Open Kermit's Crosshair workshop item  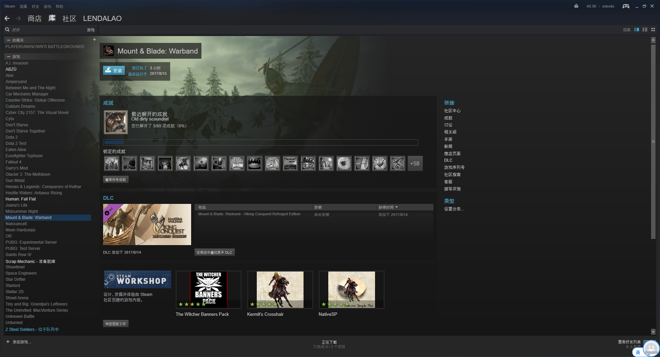click(280, 290)
